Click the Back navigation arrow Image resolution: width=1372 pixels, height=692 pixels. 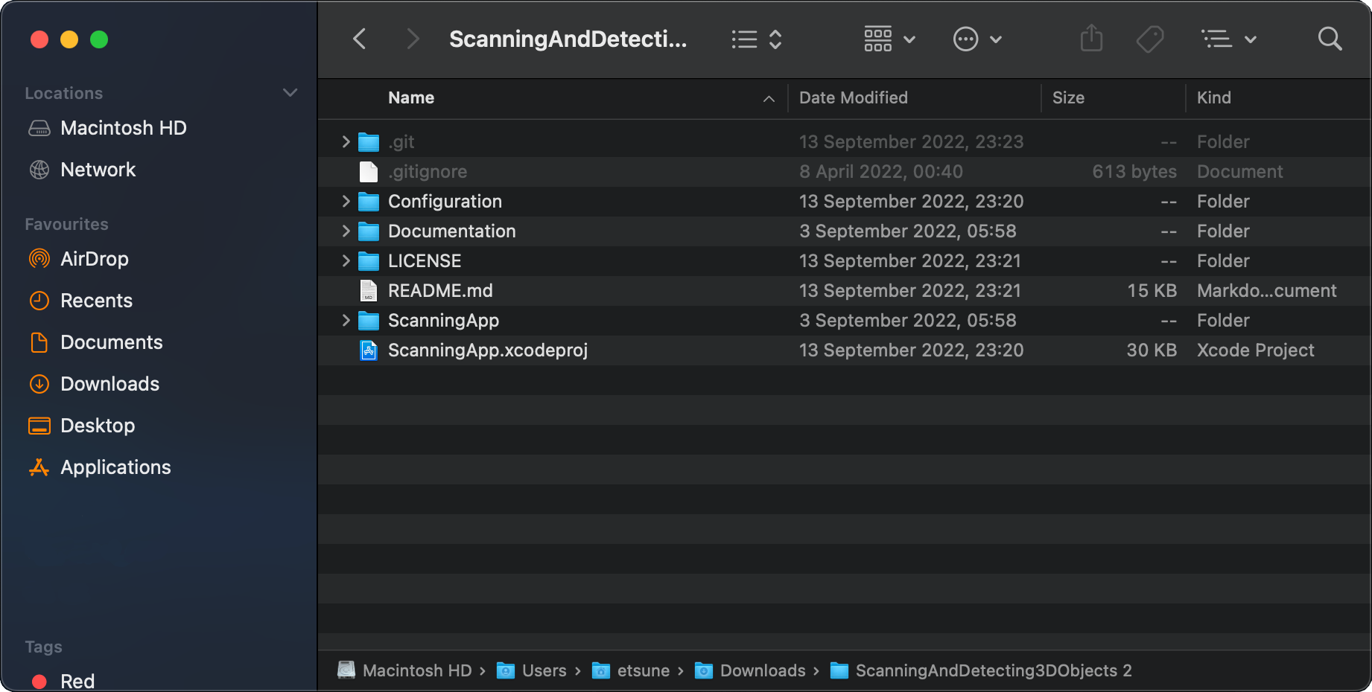coord(360,39)
